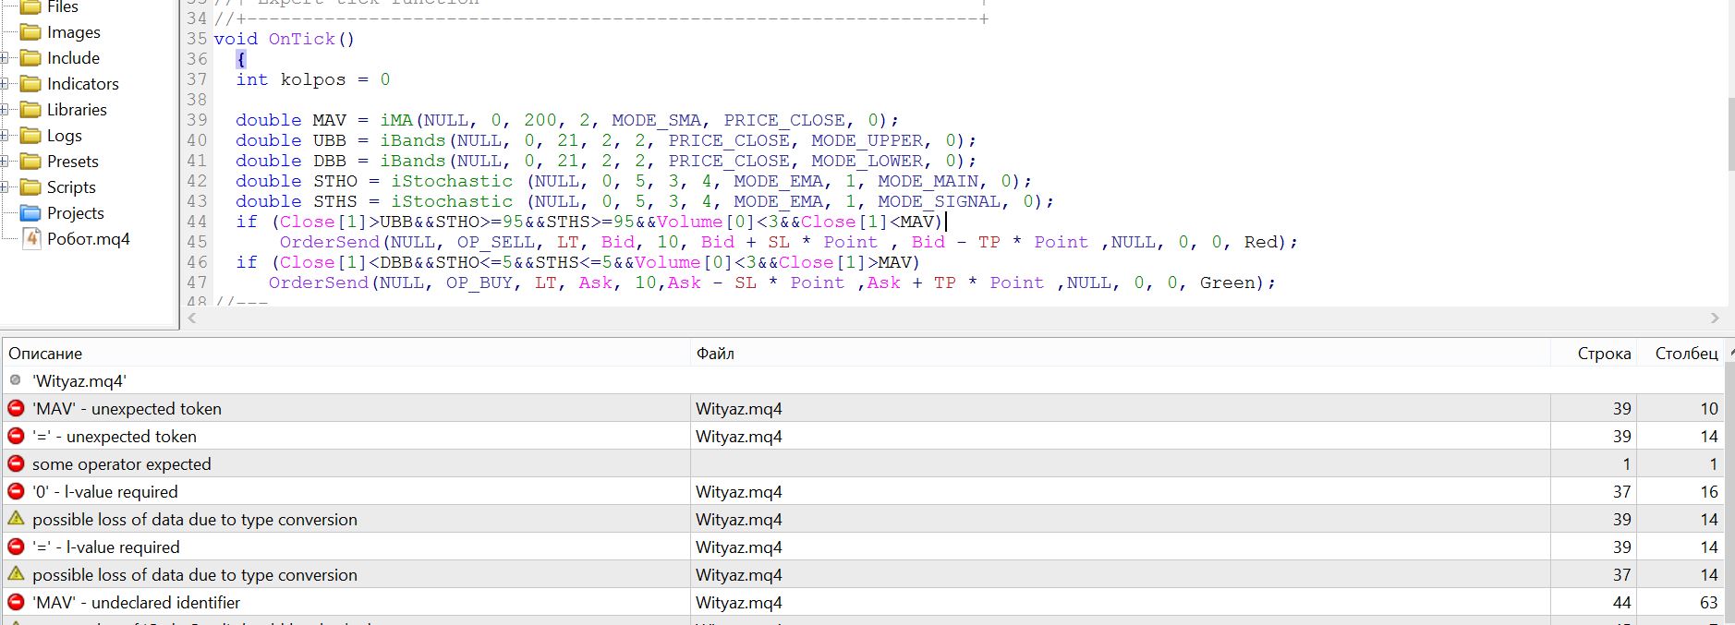Select the Indicators folder
The height and width of the screenshot is (625, 1735).
click(82, 84)
